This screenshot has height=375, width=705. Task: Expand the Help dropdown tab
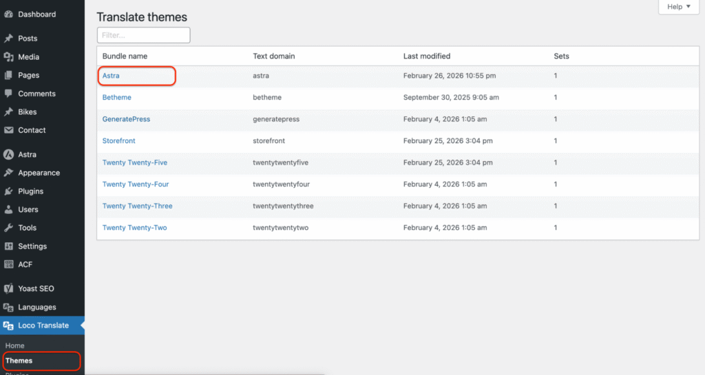click(x=678, y=7)
